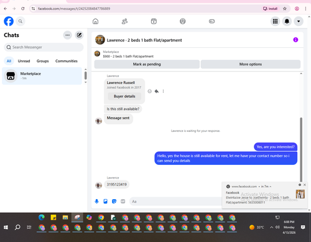Click the volume icon in system tray
The height and width of the screenshot is (242, 311).
click(277, 227)
